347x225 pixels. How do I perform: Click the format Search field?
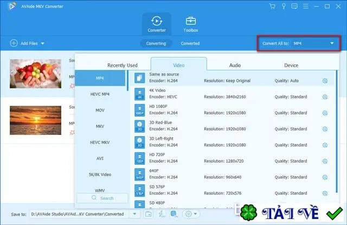click(102, 198)
